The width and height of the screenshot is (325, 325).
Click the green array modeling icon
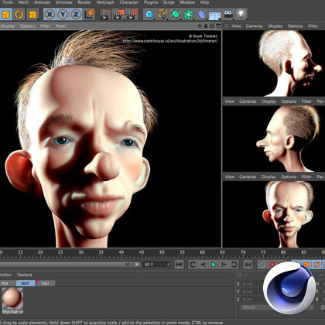click(x=189, y=14)
